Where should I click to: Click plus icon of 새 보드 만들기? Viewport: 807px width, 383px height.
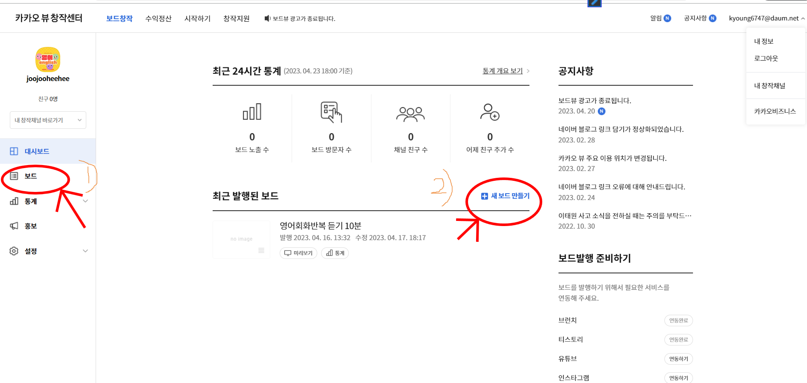[485, 196]
